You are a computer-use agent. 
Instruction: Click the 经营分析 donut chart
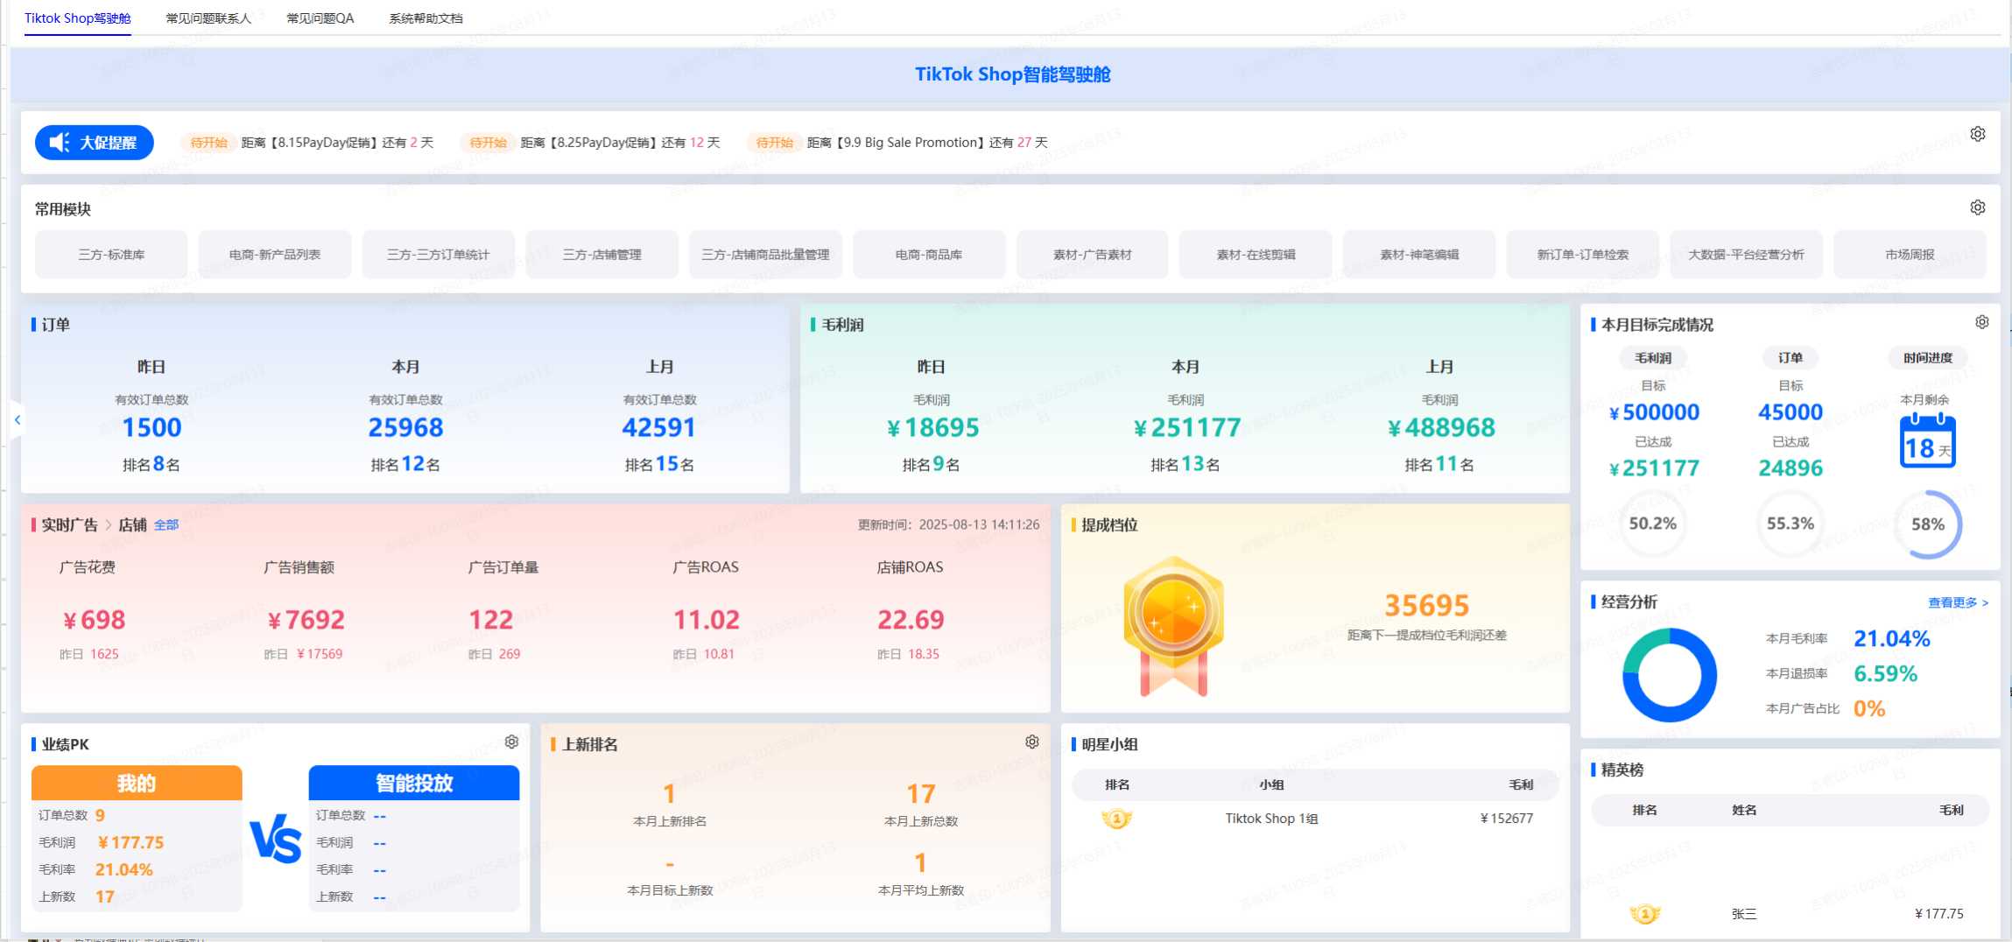pyautogui.click(x=1670, y=675)
